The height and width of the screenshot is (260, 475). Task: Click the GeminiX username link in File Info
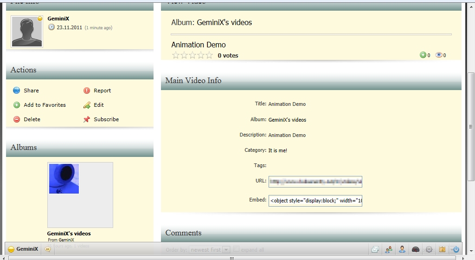coord(58,19)
